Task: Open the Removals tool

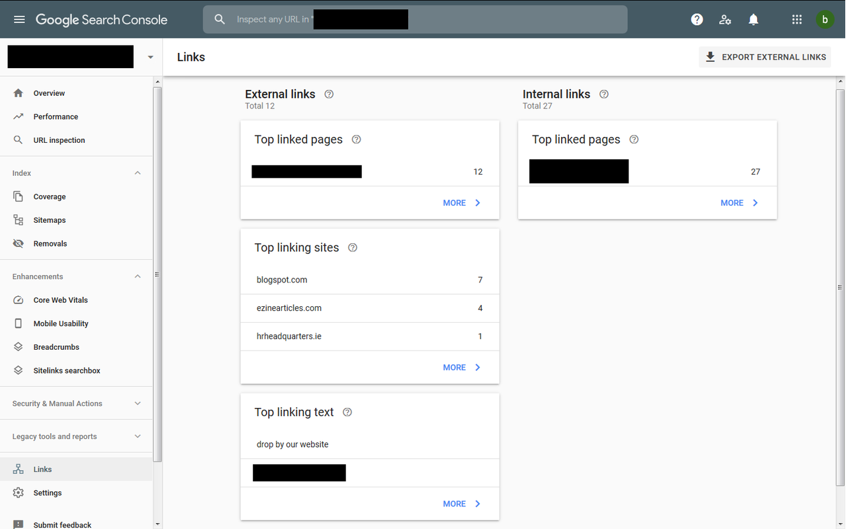Action: (x=76, y=243)
